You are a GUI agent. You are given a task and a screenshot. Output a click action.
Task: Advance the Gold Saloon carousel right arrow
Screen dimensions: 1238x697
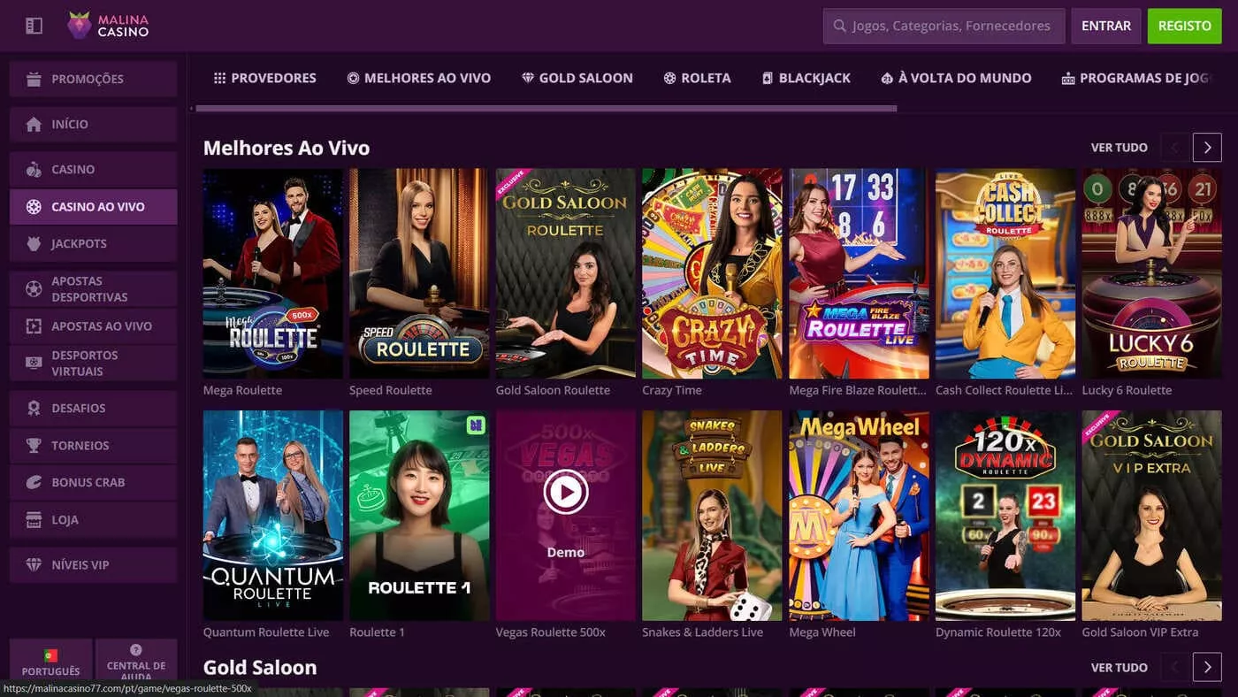(x=1207, y=667)
